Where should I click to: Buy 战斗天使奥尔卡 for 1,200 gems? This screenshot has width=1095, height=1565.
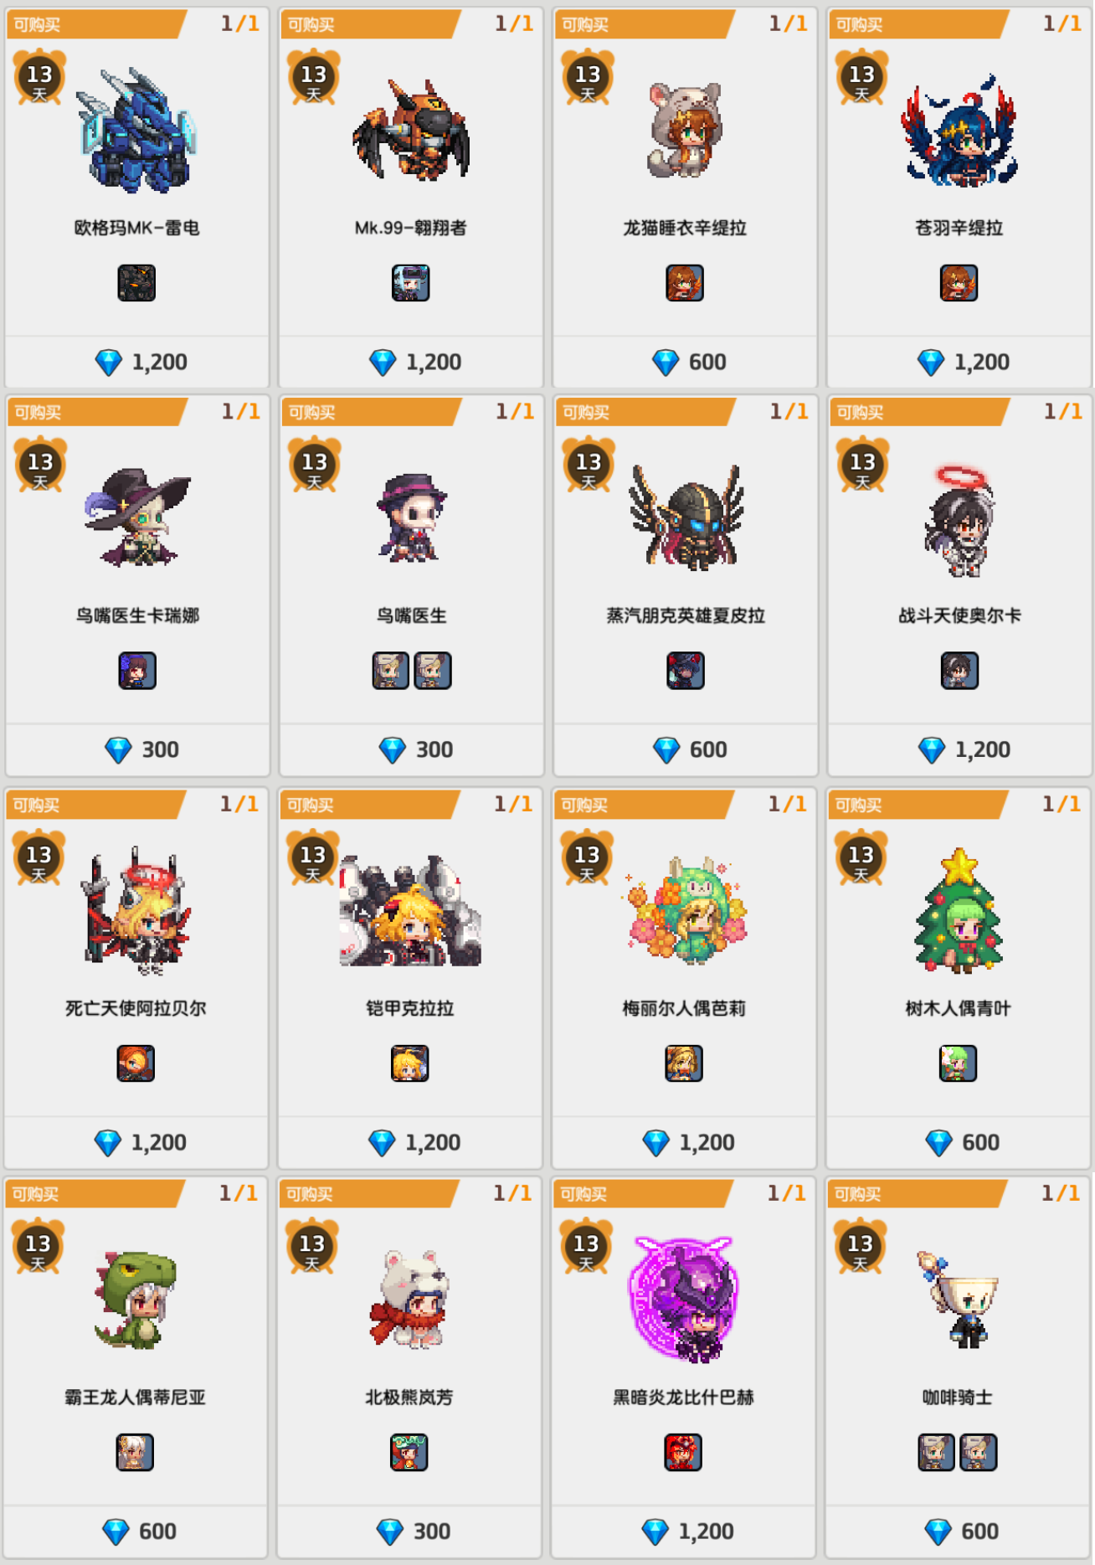coord(964,749)
